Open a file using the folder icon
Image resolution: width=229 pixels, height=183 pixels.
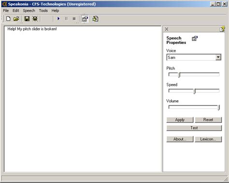(x=16, y=19)
